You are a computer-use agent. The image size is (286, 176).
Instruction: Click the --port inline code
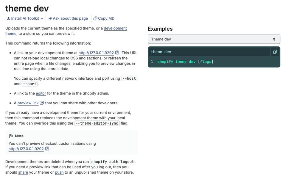click(x=30, y=84)
